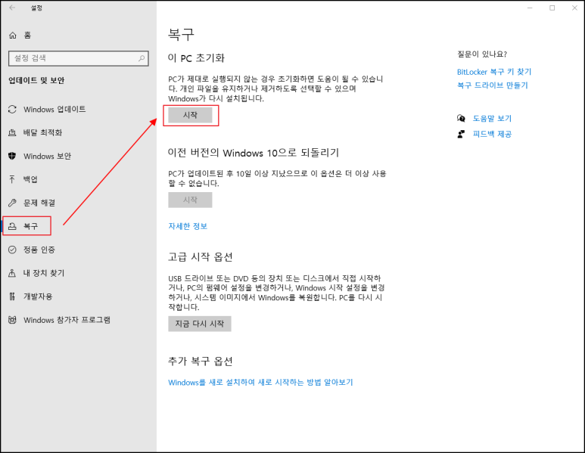The width and height of the screenshot is (585, 453).
Task: Click the search magnifier icon
Action: [142, 58]
